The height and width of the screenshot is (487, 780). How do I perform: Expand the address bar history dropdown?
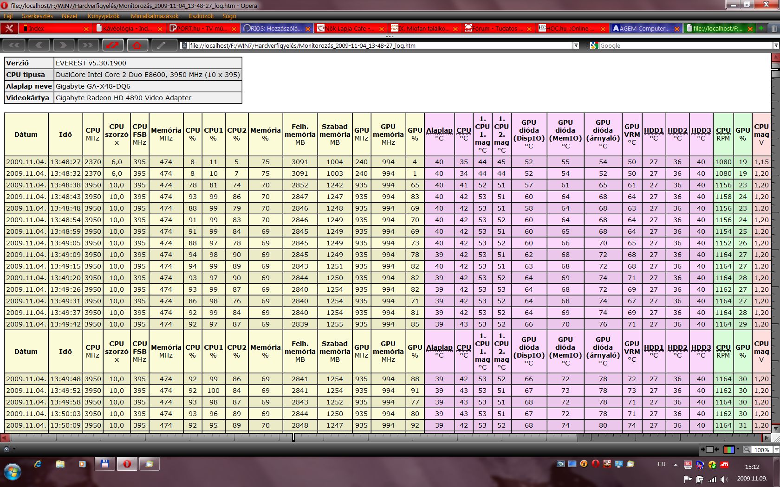[x=576, y=45]
